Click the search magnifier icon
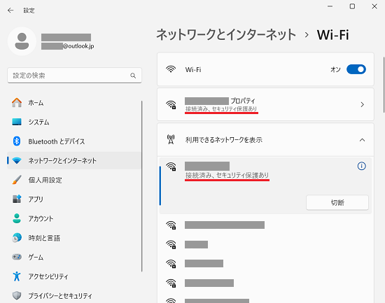This screenshot has height=303, width=385. pos(133,76)
